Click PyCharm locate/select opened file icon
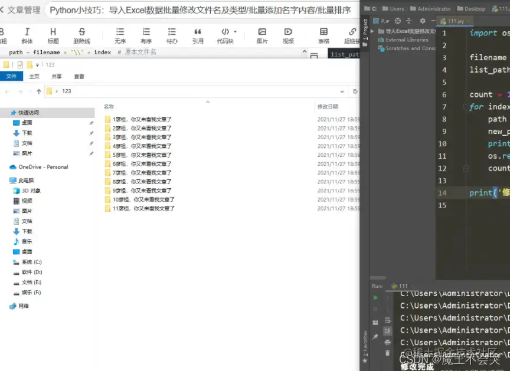Viewport: 510px width, 371px height. [x=397, y=21]
